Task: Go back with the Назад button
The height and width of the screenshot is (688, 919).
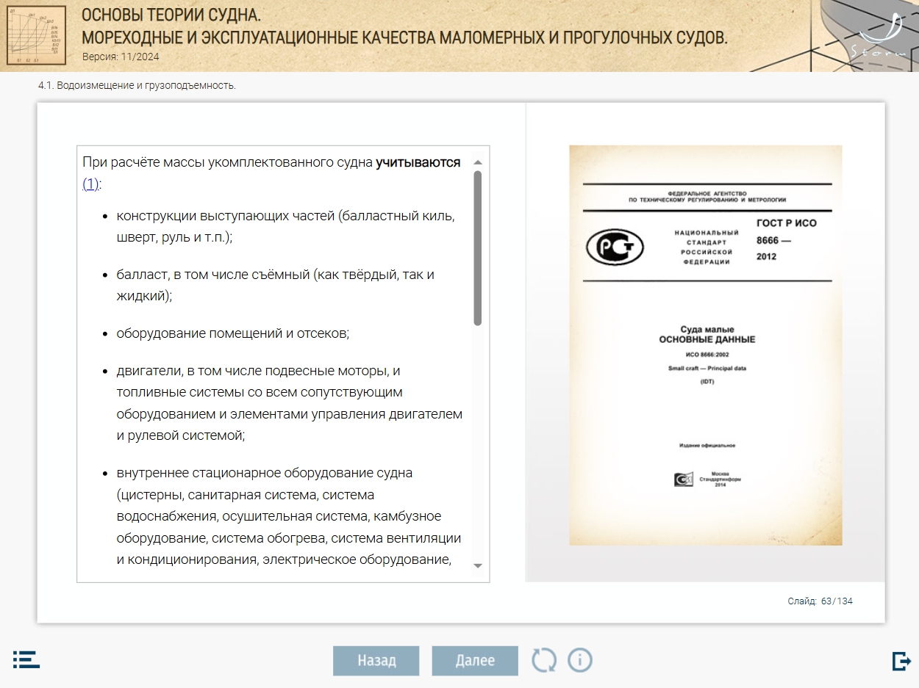Action: pos(376,660)
